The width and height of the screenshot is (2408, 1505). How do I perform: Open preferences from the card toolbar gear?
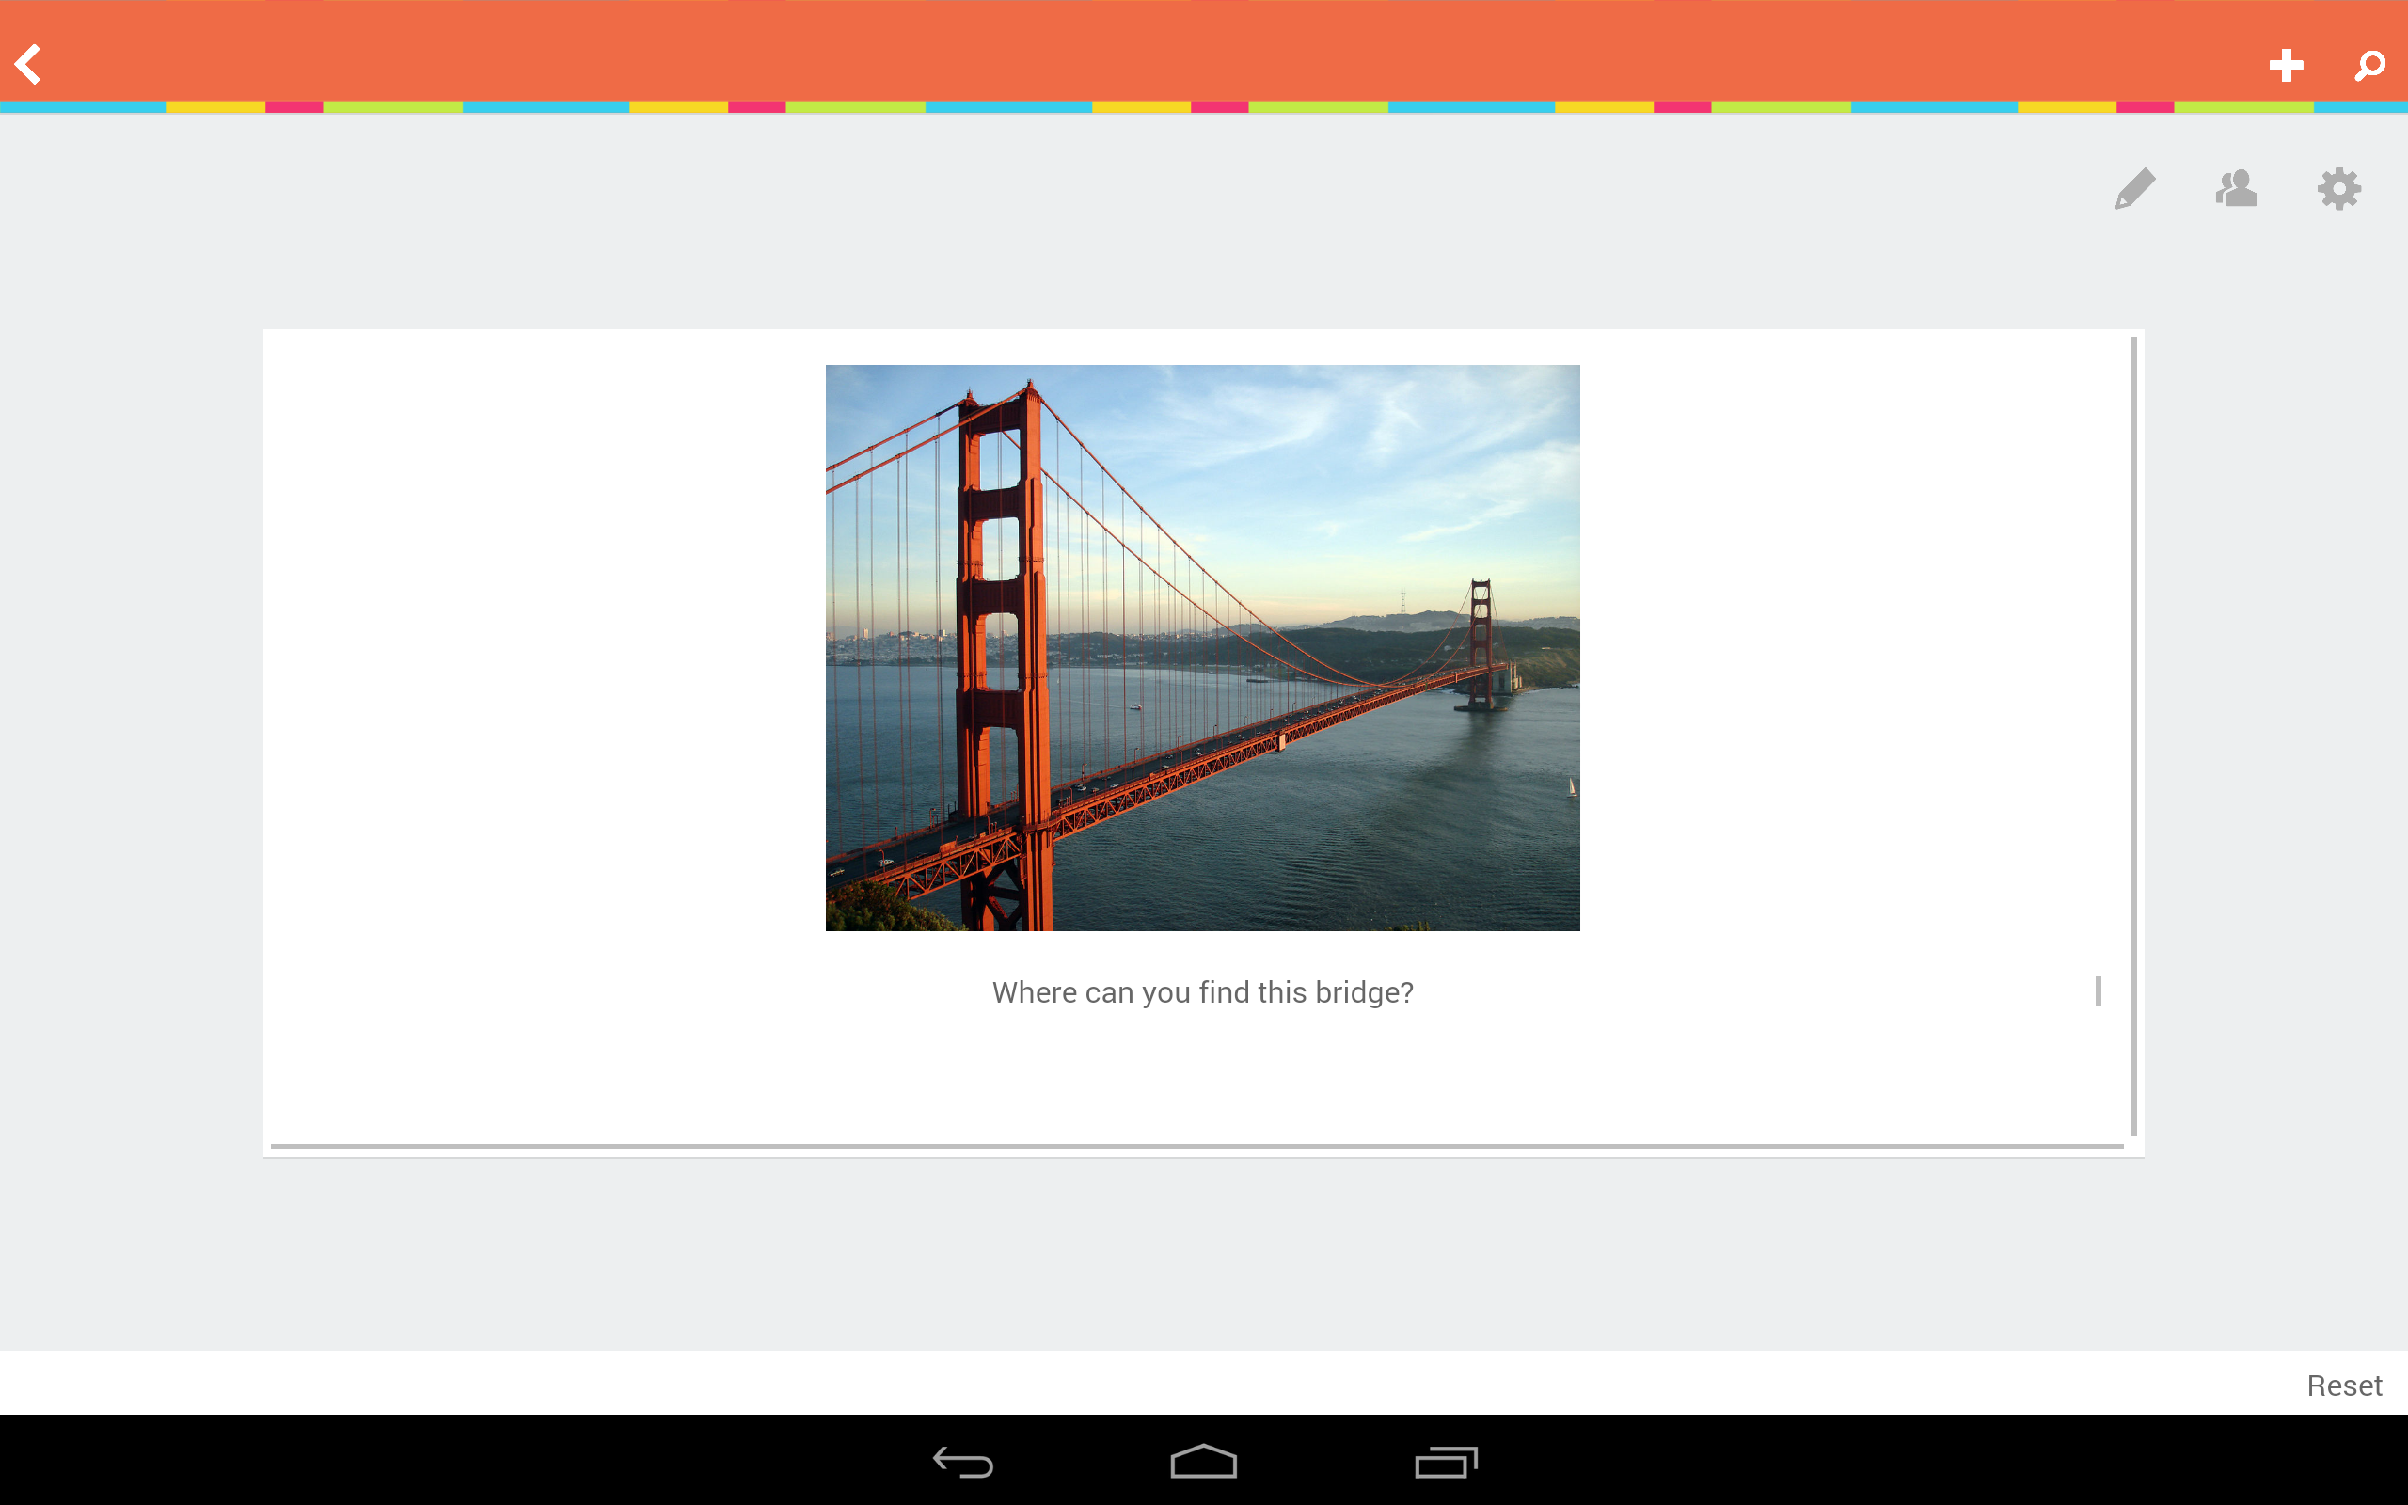pos(2338,189)
